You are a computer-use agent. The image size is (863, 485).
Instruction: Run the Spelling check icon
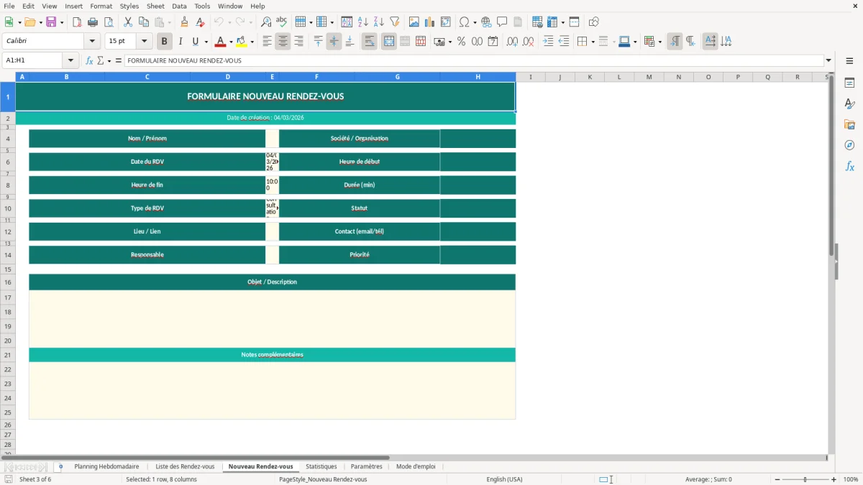(x=281, y=22)
